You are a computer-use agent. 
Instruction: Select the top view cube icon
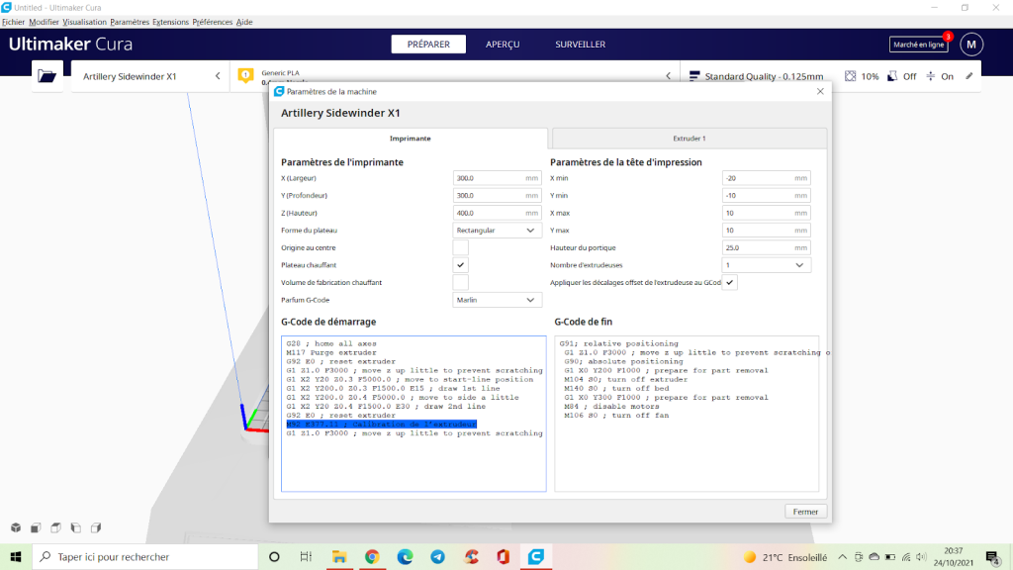[56, 528]
